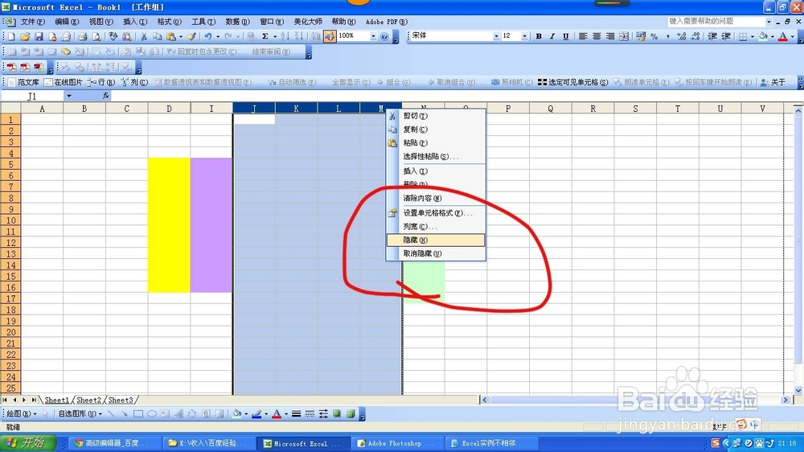Choose 列宽 Column Width in context menu

pos(435,226)
